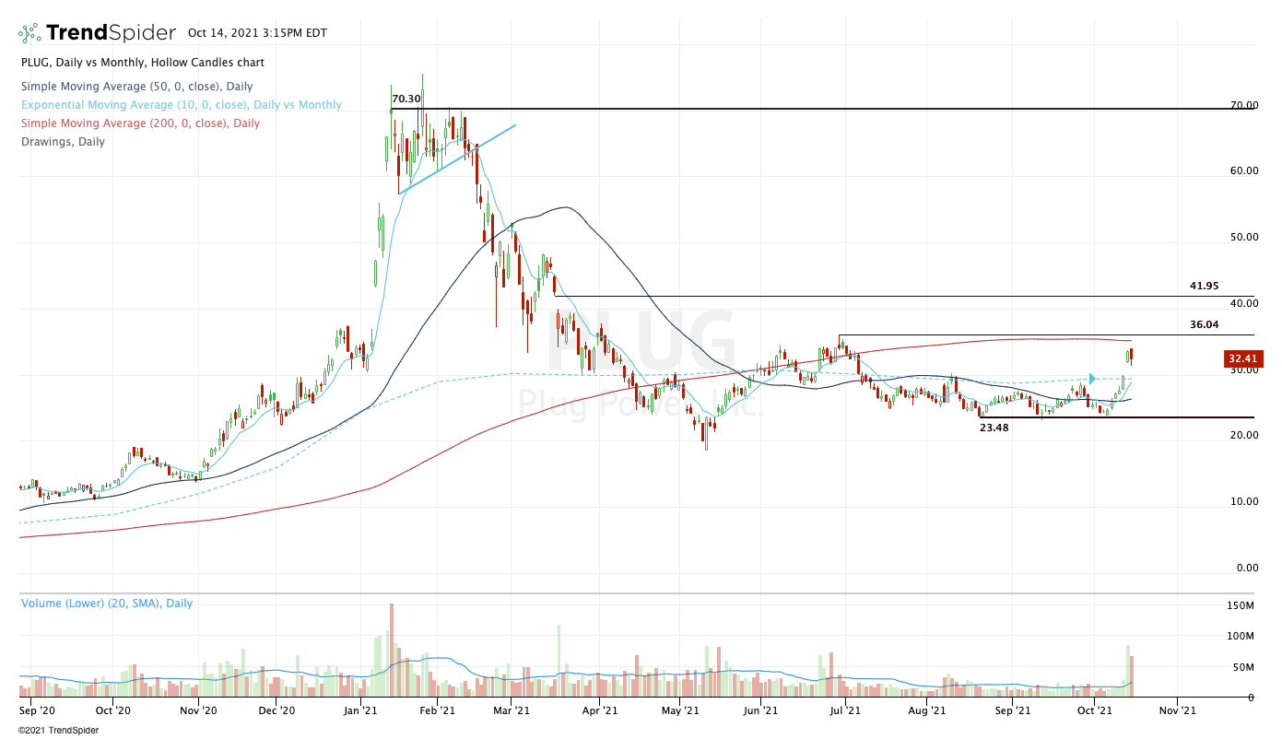
Task: Select the horizontal line at the 41.95 level
Action: pos(904,297)
